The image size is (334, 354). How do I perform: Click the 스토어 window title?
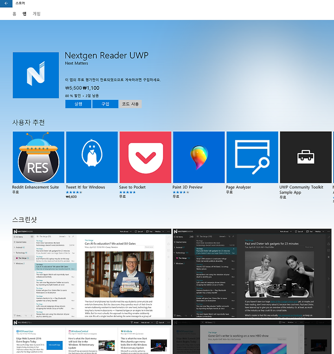pos(20,3)
